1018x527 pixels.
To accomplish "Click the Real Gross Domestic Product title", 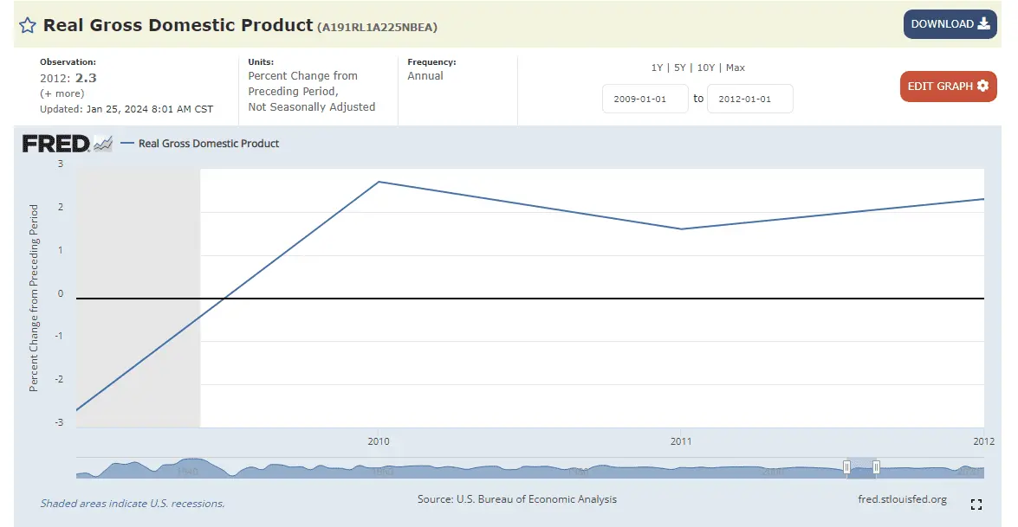I will tap(178, 25).
